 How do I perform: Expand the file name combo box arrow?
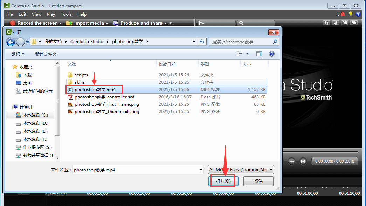coord(201,169)
